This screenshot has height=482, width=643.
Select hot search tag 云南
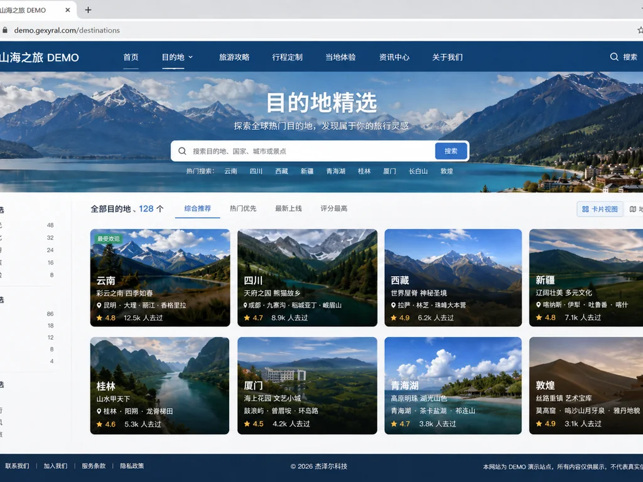[231, 171]
